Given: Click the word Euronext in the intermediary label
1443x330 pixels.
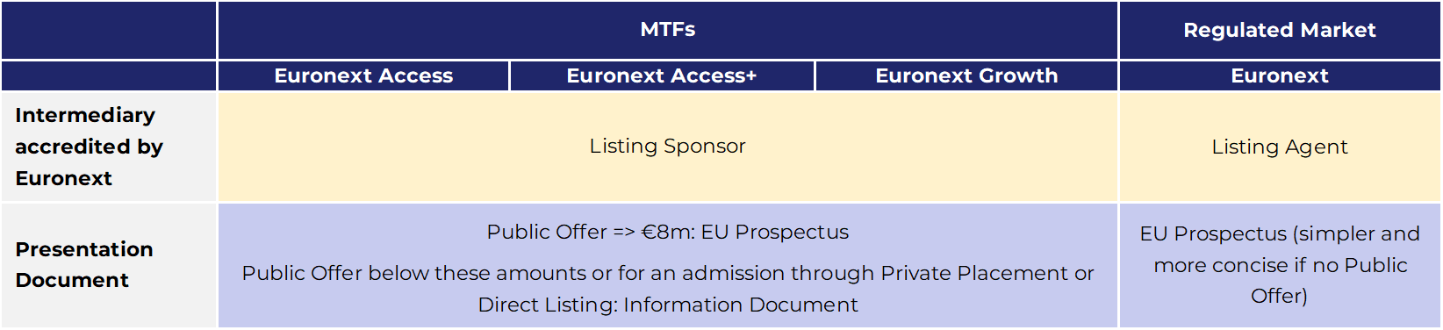Looking at the screenshot, I should (64, 178).
